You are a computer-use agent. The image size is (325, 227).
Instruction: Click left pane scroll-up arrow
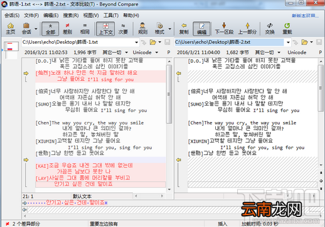click(169, 61)
